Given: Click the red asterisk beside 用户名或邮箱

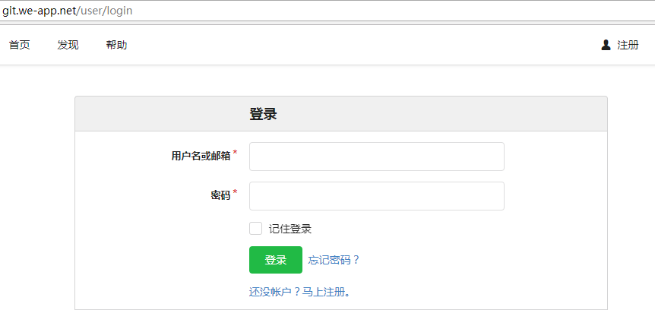Looking at the screenshot, I should (235, 154).
